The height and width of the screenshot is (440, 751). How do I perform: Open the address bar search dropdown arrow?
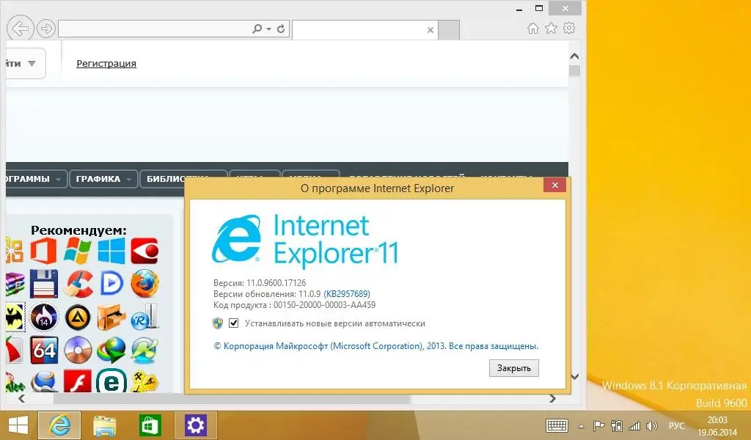click(268, 29)
